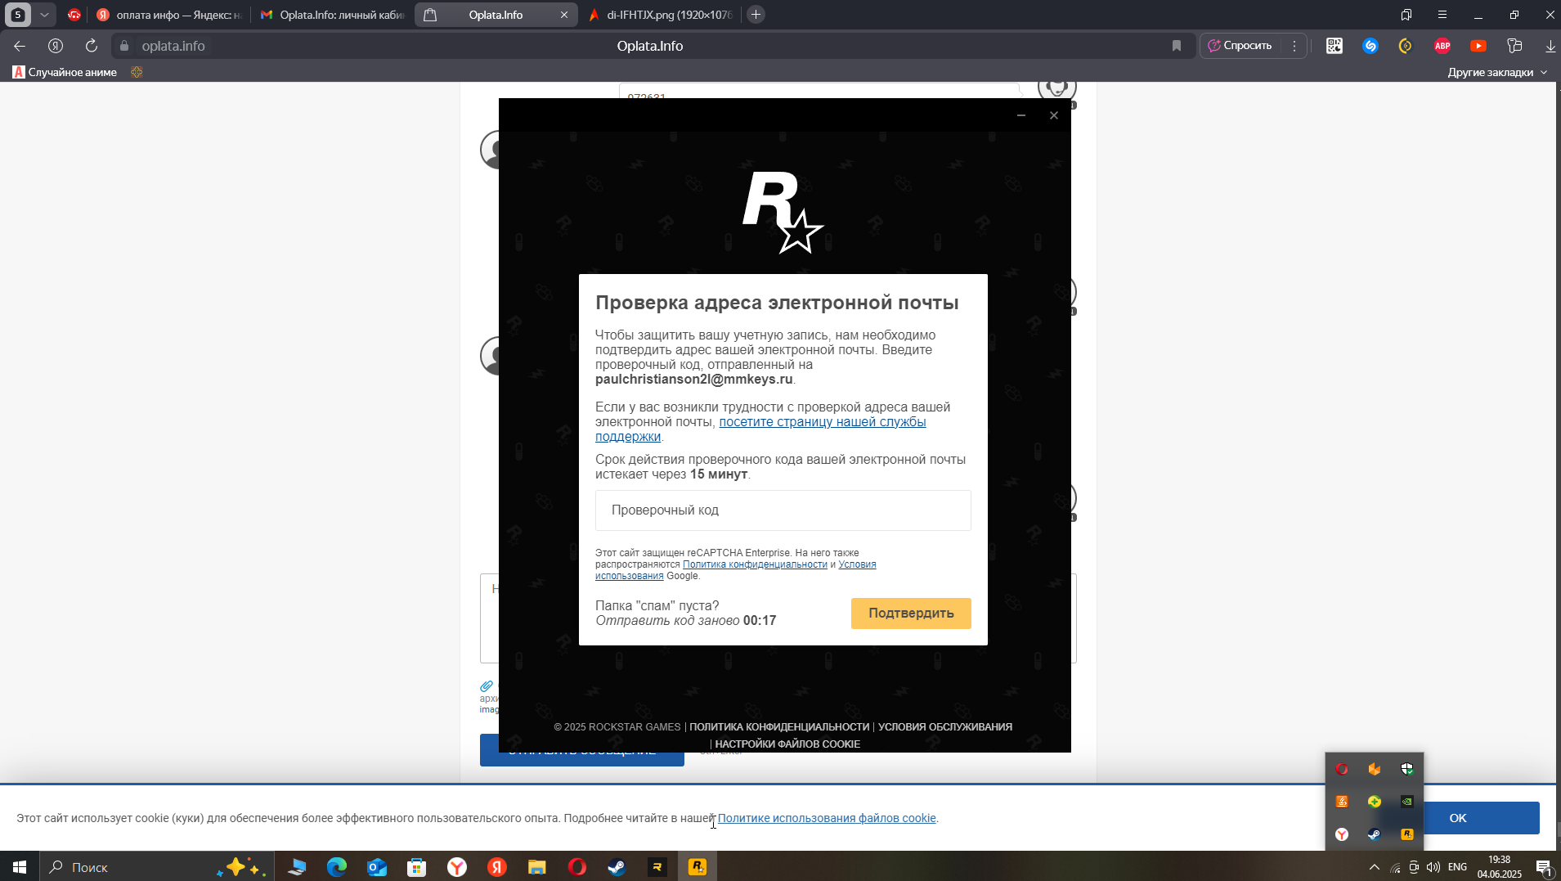
Task: Open the Yandex Browser main menu
Action: [1442, 15]
